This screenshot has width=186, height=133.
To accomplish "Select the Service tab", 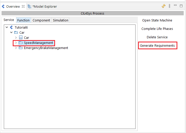I will click(9, 20).
